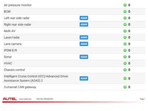Click the ADAS badge for Sonar
This screenshot has height=111, width=148.
click(84, 57)
